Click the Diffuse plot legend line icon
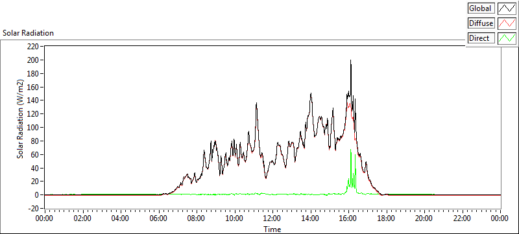519x234 pixels. (x=507, y=23)
